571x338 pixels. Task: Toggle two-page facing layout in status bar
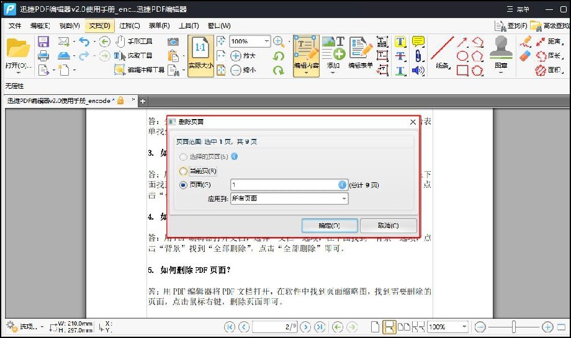tap(403, 327)
